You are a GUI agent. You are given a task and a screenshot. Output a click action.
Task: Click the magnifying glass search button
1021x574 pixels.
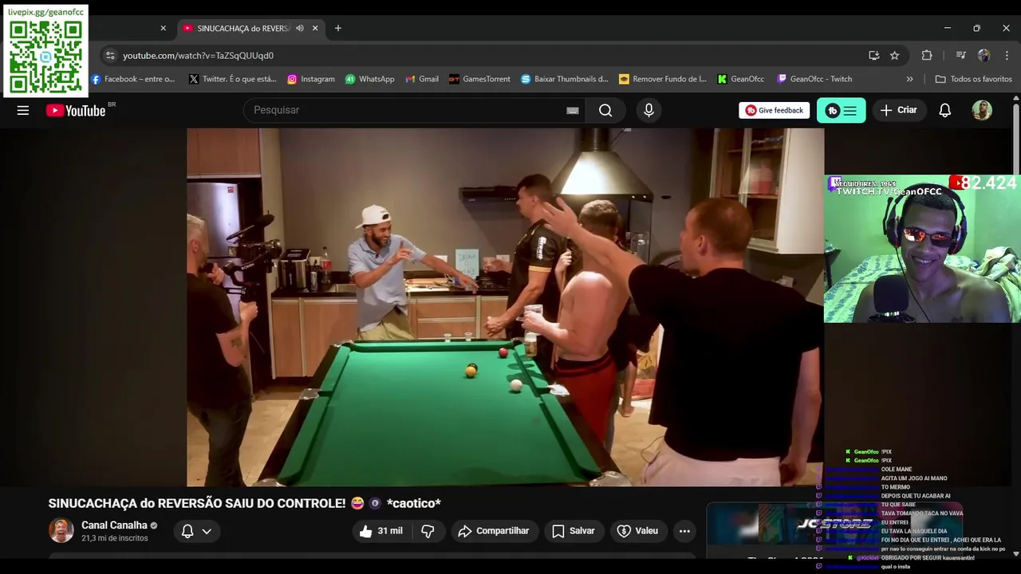click(x=605, y=110)
